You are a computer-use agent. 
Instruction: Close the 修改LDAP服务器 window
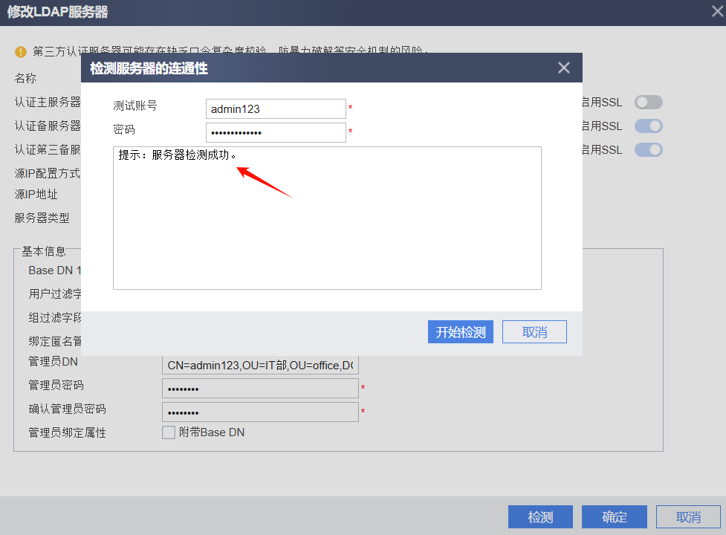pyautogui.click(x=717, y=12)
